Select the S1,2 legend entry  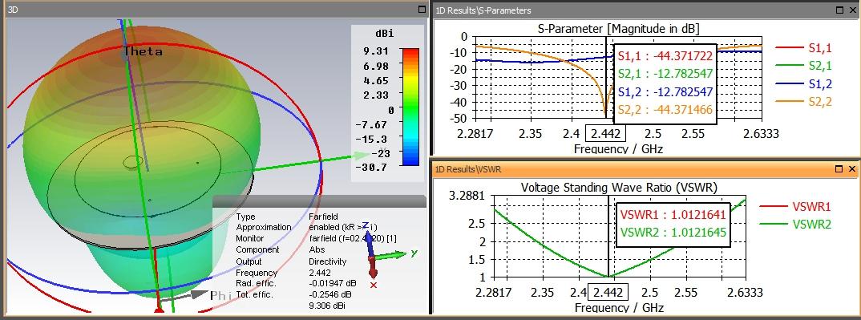pyautogui.click(x=803, y=84)
